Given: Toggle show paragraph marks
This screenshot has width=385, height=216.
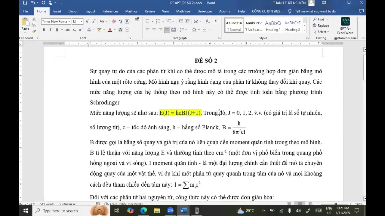Looking at the screenshot, I should pos(216,21).
